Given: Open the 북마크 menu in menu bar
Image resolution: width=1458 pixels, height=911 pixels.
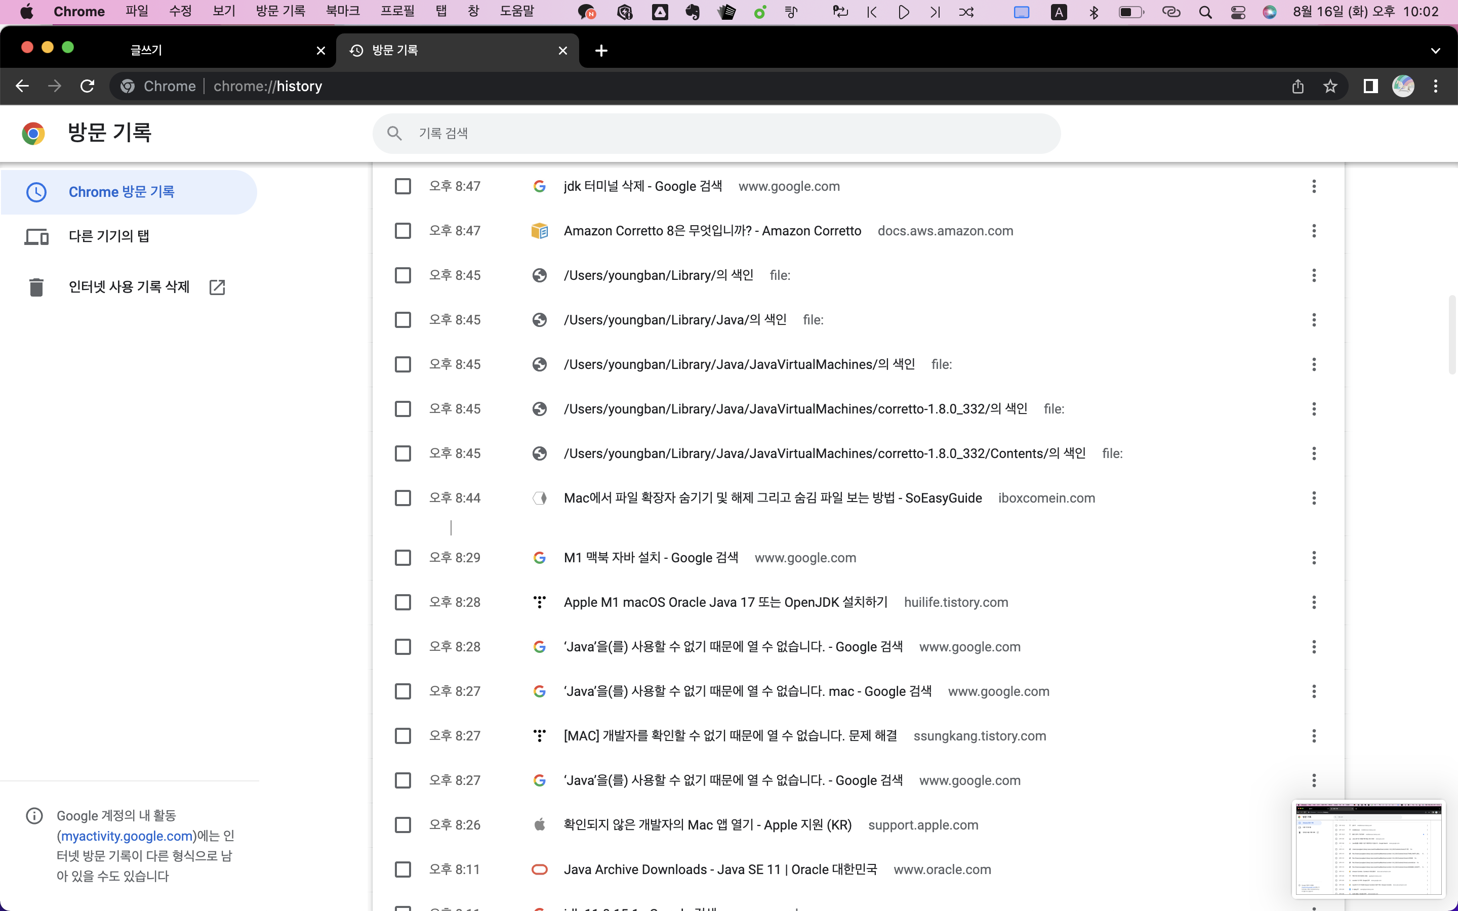Looking at the screenshot, I should pos(342,12).
